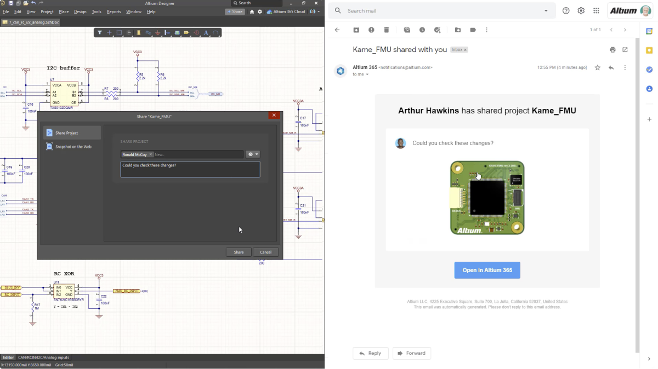Screen dimensions: 658x369
Task: Click the Kame_FMU board thumbnail image
Action: (487, 198)
